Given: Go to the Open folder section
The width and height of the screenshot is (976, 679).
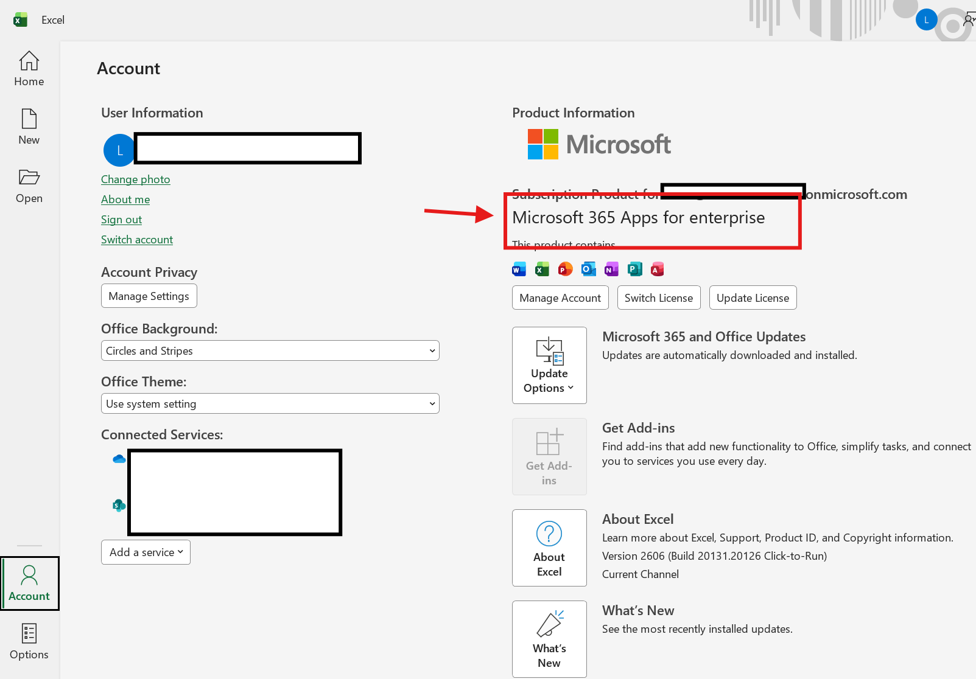Looking at the screenshot, I should [x=29, y=186].
